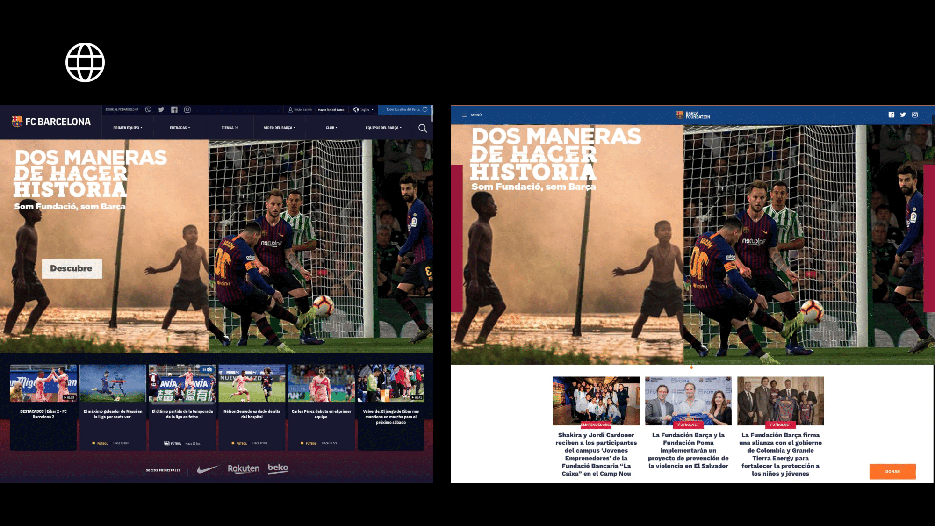935x526 pixels.
Task: Click MENÚ label on Barça Foundation
Action: click(476, 115)
